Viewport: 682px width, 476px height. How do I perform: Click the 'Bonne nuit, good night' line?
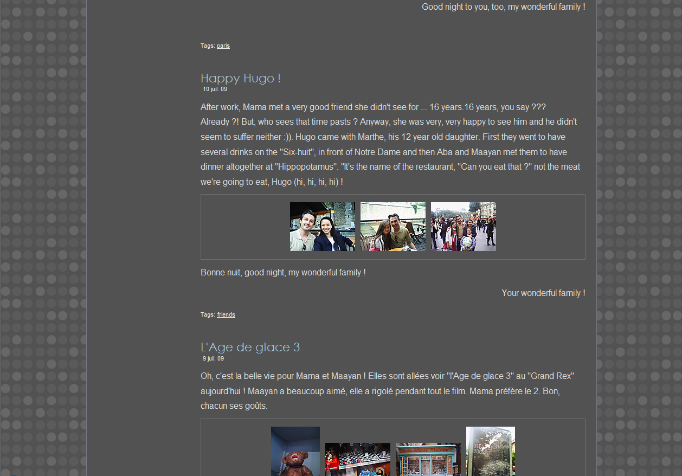(283, 272)
